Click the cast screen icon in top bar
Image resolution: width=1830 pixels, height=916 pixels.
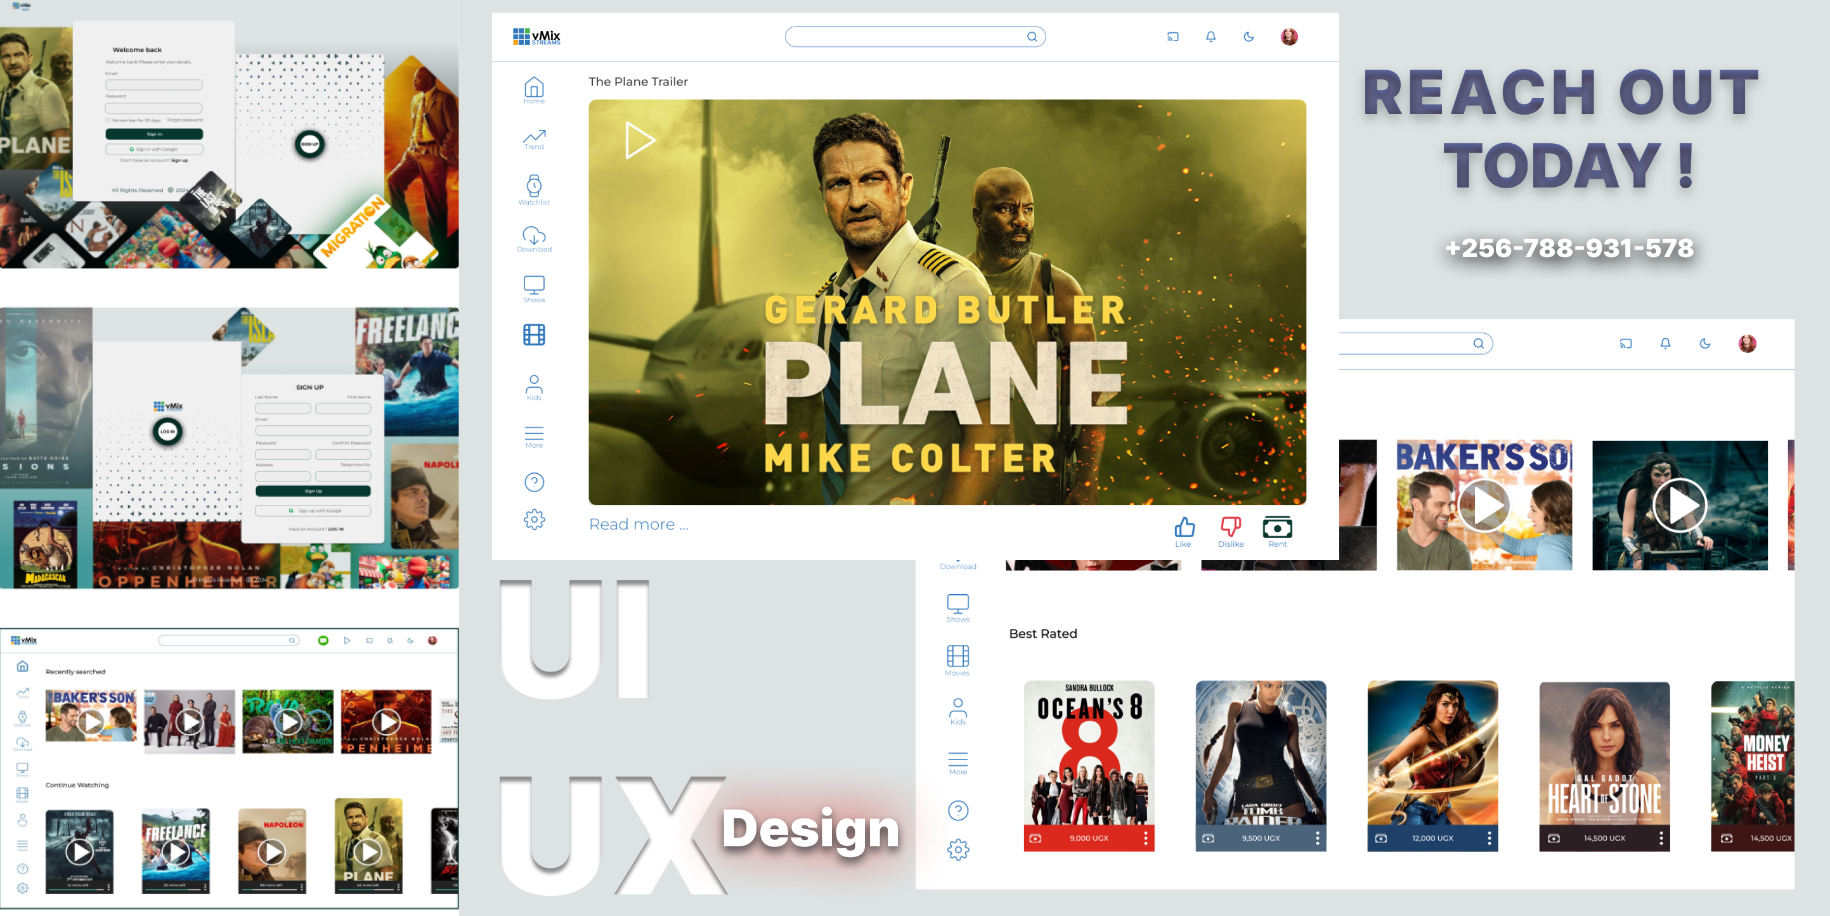1173,37
